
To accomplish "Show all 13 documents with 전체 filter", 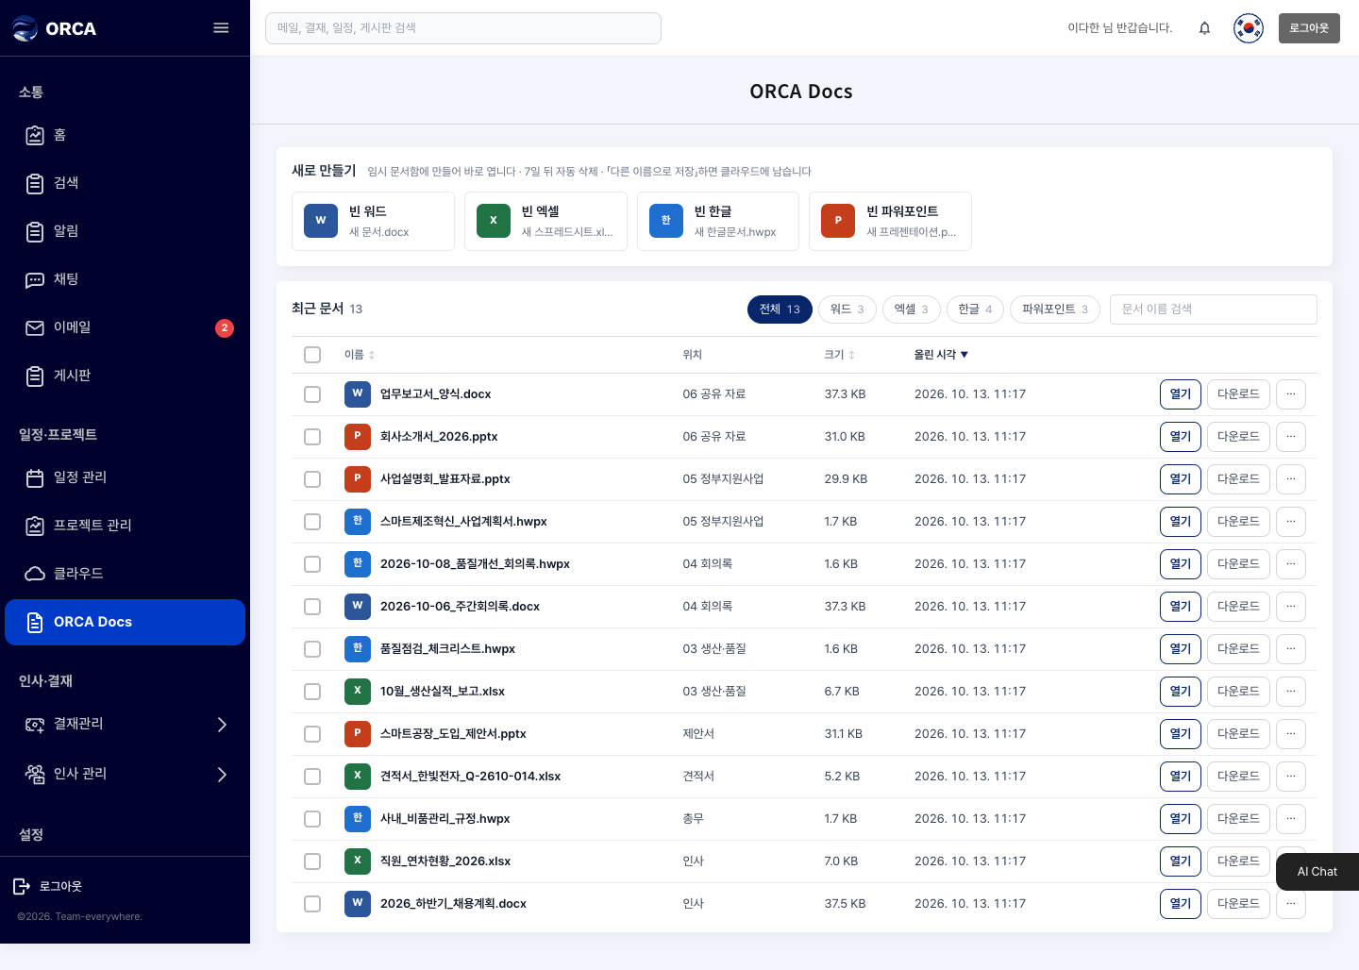I will (780, 309).
